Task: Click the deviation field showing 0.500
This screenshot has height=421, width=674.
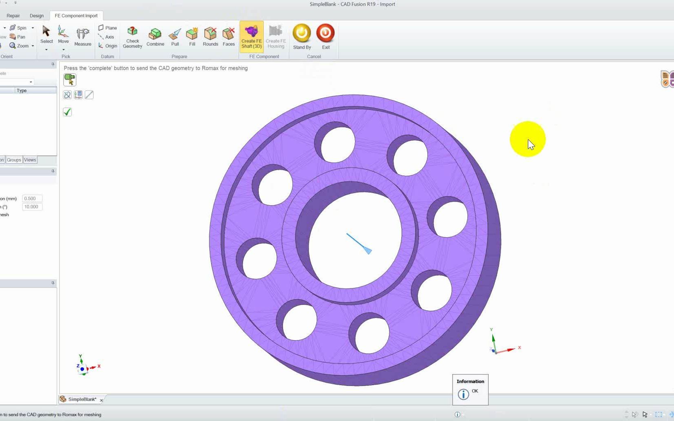Action: (32, 199)
